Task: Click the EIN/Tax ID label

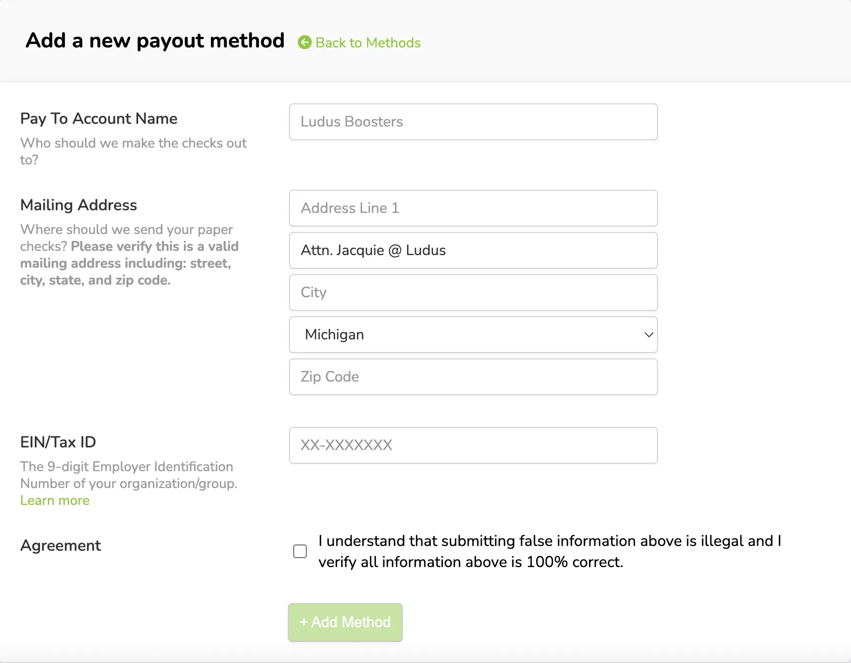Action: coord(58,442)
